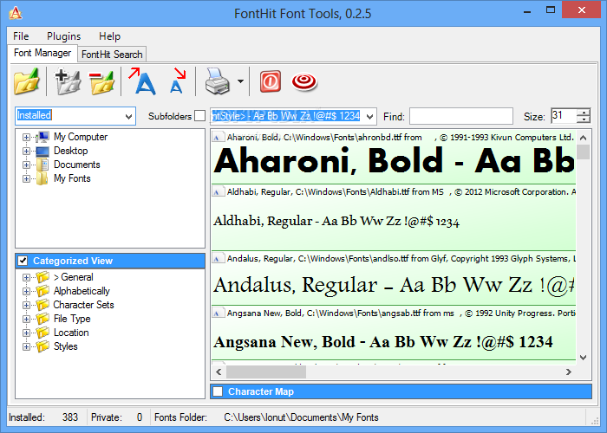
Task: Expand the Character Sets category node
Action: [26, 306]
